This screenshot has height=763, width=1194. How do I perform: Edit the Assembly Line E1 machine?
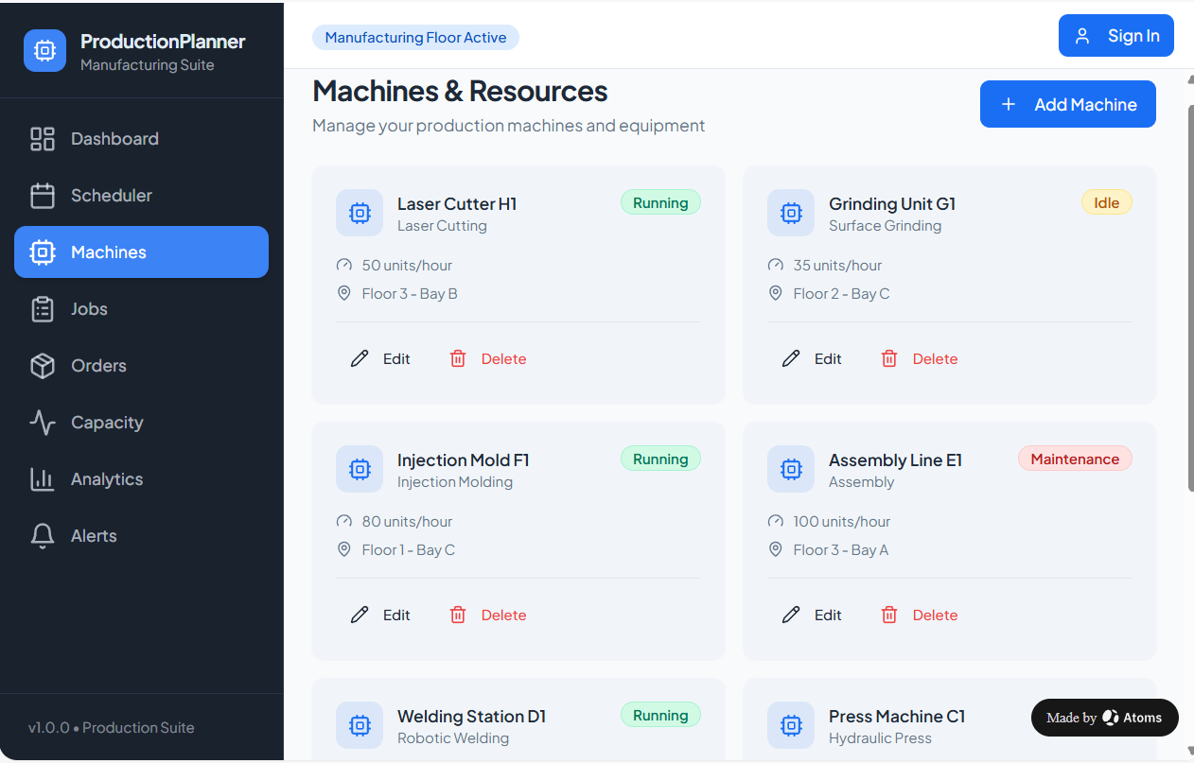point(812,616)
